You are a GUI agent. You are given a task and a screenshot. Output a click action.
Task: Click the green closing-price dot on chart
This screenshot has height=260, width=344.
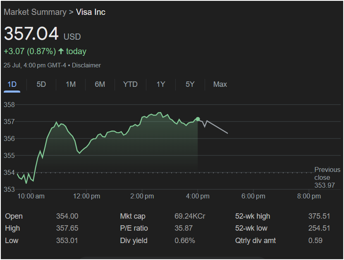click(198, 119)
